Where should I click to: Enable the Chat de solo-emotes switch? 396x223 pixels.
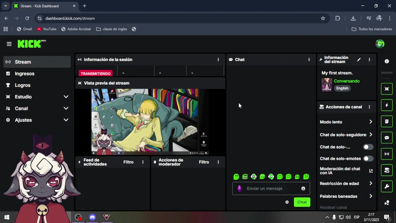point(368,159)
